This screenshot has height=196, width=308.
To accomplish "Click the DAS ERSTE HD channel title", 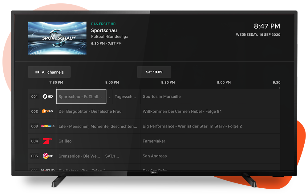I will [x=103, y=24].
